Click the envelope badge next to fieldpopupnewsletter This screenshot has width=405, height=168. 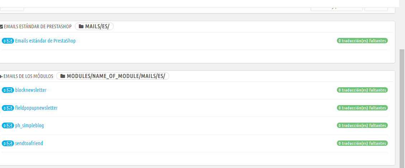click(x=8, y=108)
